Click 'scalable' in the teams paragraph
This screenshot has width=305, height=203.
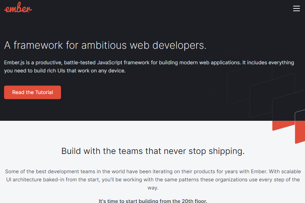tap(290, 172)
